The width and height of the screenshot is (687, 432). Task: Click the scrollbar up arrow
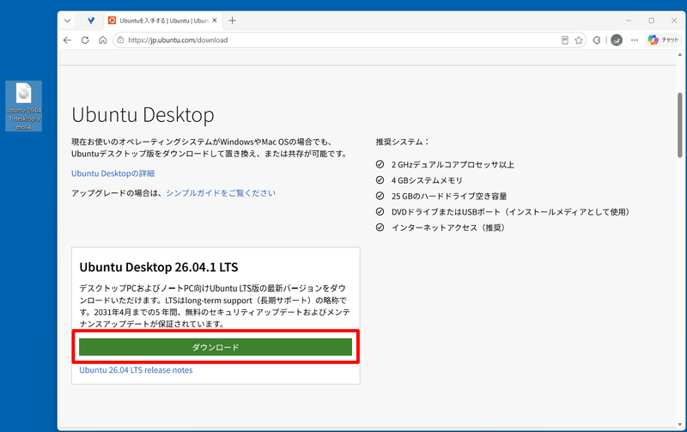(679, 55)
